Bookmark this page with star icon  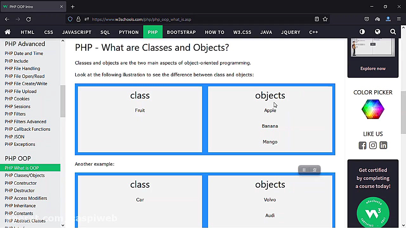(x=325, y=19)
